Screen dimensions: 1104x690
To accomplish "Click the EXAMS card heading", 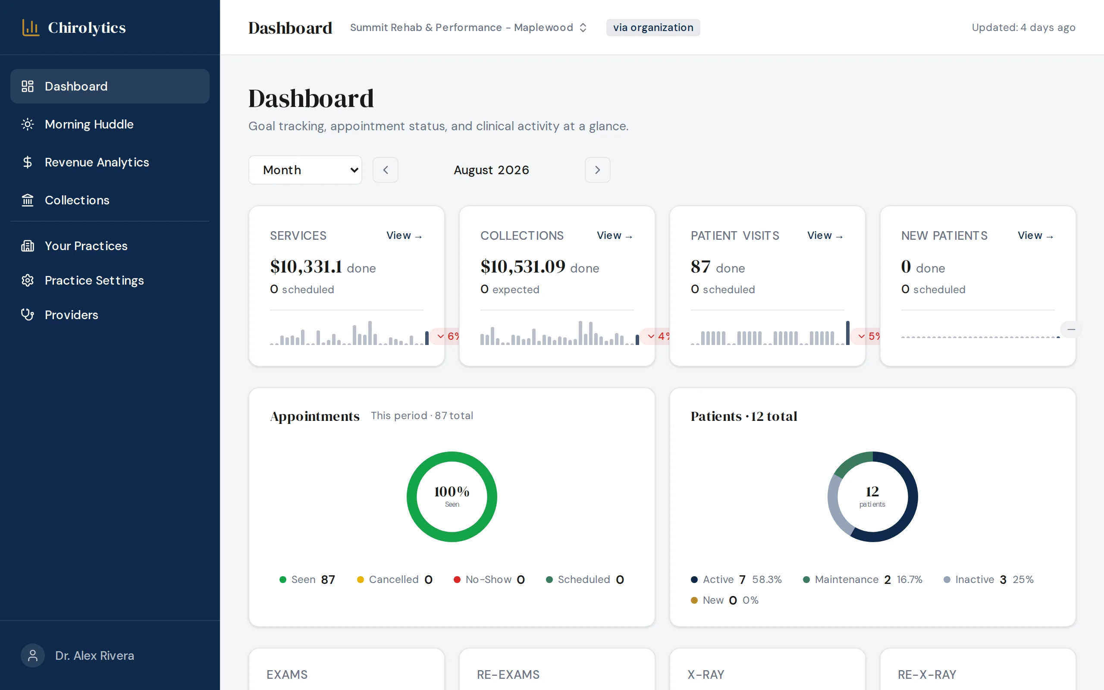I will tap(287, 674).
